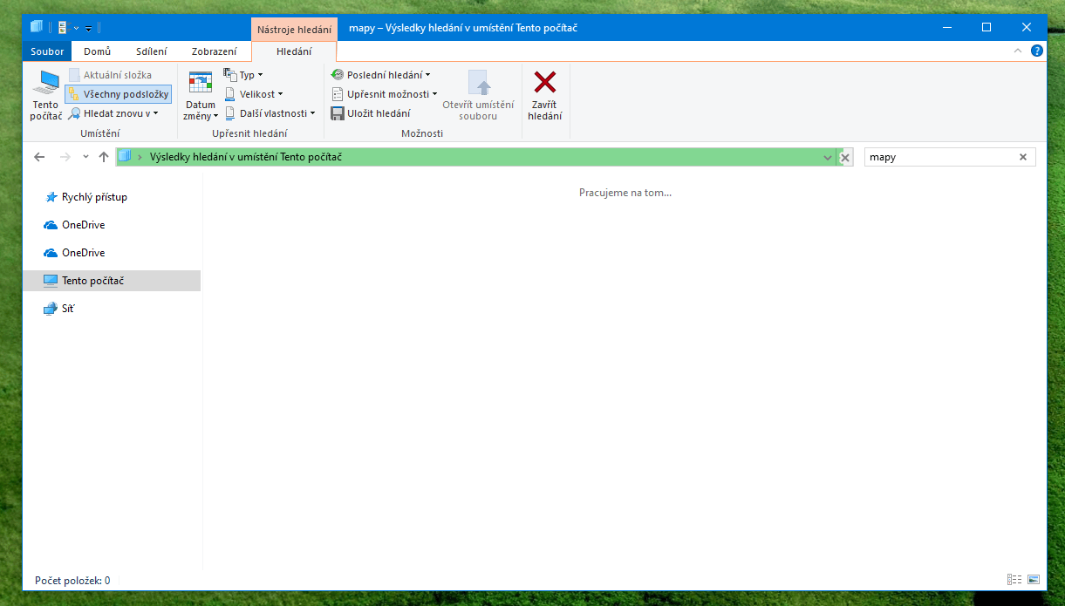Open the Typ filter dropdown
1065x606 pixels.
243,75
